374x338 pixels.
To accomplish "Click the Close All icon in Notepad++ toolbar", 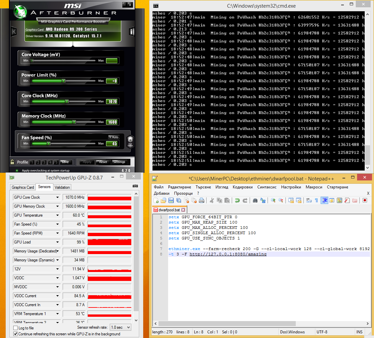I will (x=194, y=200).
